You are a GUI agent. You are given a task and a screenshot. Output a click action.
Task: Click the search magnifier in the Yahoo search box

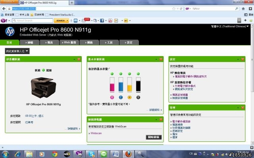tap(237, 9)
